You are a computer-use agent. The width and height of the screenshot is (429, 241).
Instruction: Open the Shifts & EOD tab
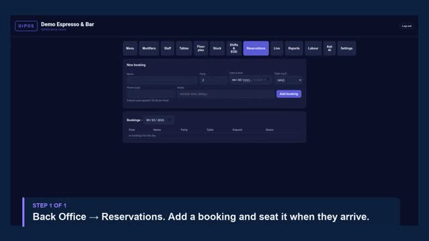(234, 48)
